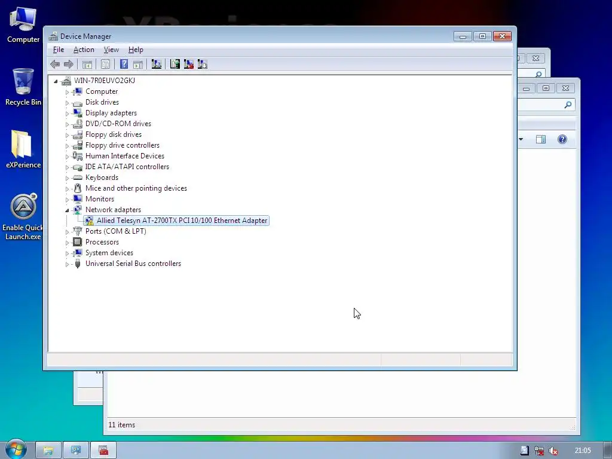Open Properties via the toolbar icon

click(x=105, y=64)
